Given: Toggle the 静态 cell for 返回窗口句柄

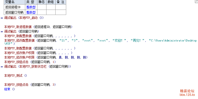Looking at the screenshot, I should click(42, 12).
